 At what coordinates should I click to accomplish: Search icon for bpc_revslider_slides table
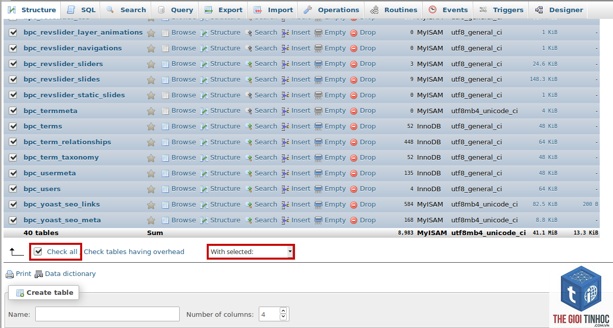pos(249,80)
